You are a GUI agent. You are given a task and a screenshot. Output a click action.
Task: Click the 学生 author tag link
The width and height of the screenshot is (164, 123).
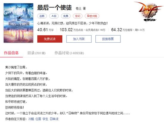click(x=45, y=119)
